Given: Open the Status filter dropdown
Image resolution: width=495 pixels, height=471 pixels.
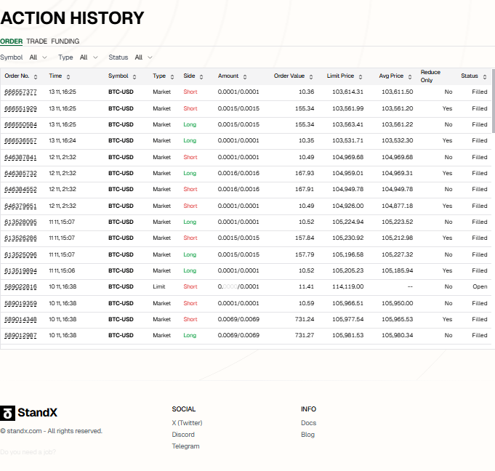Looking at the screenshot, I should [x=144, y=57].
